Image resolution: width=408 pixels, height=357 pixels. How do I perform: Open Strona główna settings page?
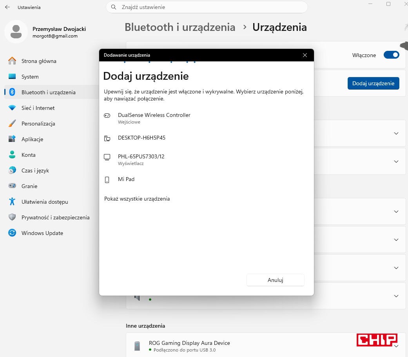[x=51, y=61]
